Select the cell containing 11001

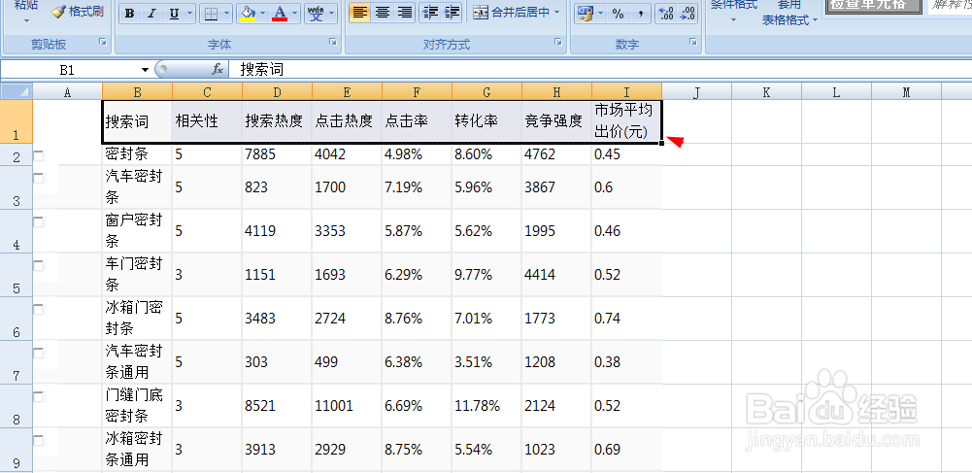[347, 405]
